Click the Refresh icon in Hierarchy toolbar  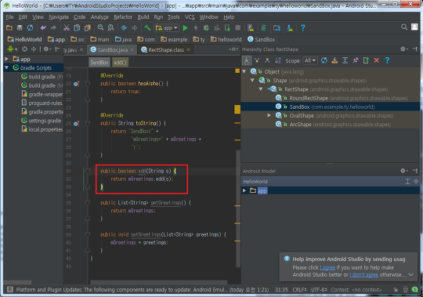coord(324,60)
